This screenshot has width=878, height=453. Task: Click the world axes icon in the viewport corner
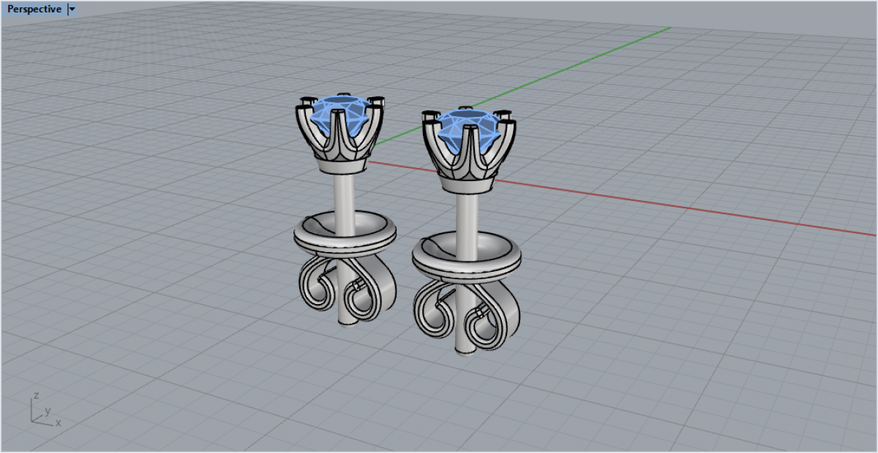[x=44, y=411]
